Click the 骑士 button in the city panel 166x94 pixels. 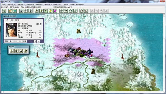click(x=11, y=41)
